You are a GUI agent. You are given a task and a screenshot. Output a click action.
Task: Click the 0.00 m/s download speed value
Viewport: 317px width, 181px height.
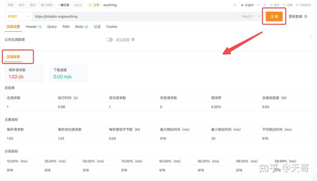click(x=63, y=77)
